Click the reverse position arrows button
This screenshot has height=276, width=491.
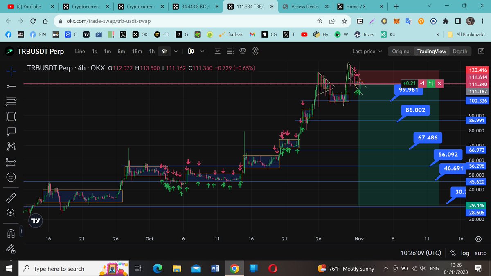coord(431,83)
